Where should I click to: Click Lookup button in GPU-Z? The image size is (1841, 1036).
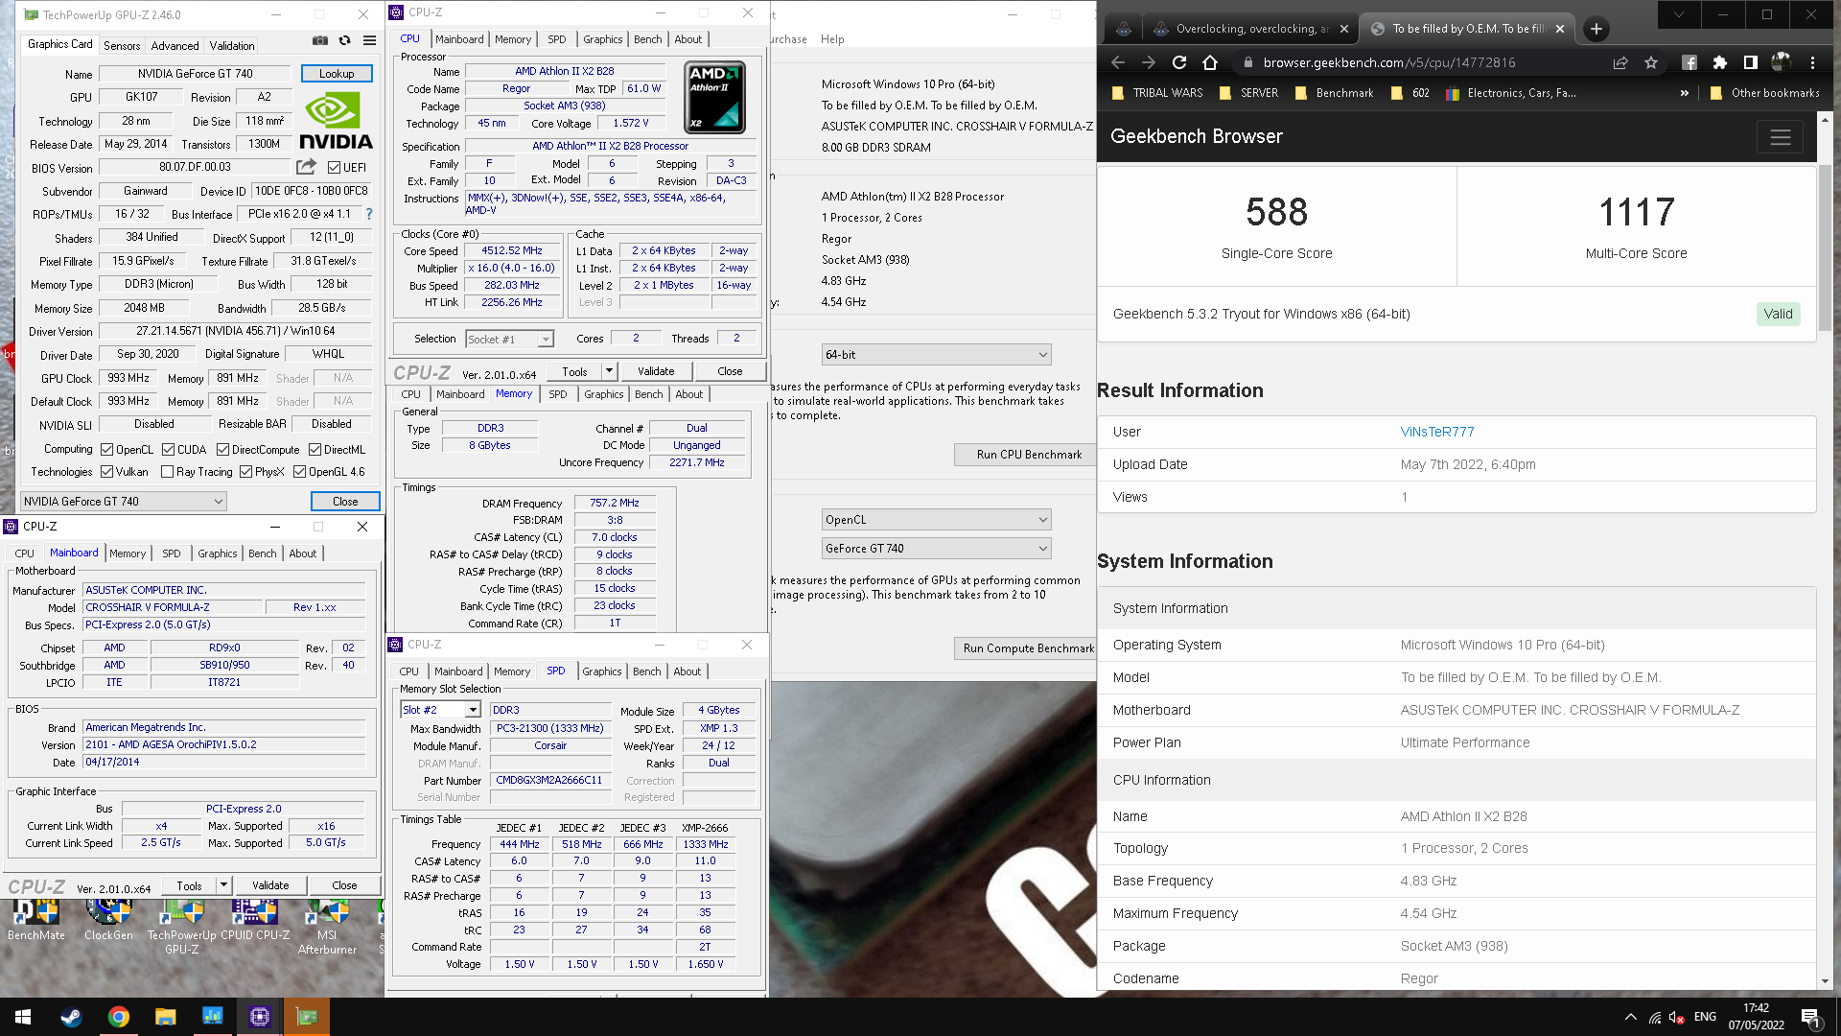[337, 74]
